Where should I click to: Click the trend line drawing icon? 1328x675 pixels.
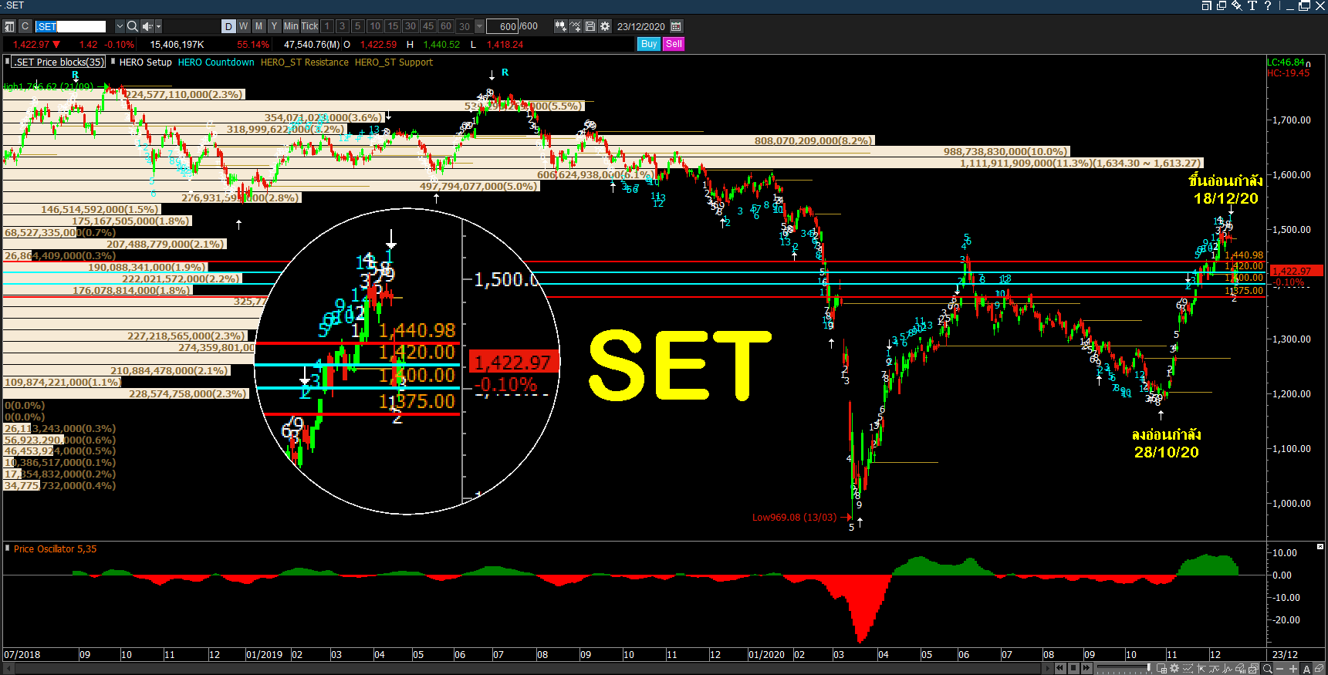1214,668
